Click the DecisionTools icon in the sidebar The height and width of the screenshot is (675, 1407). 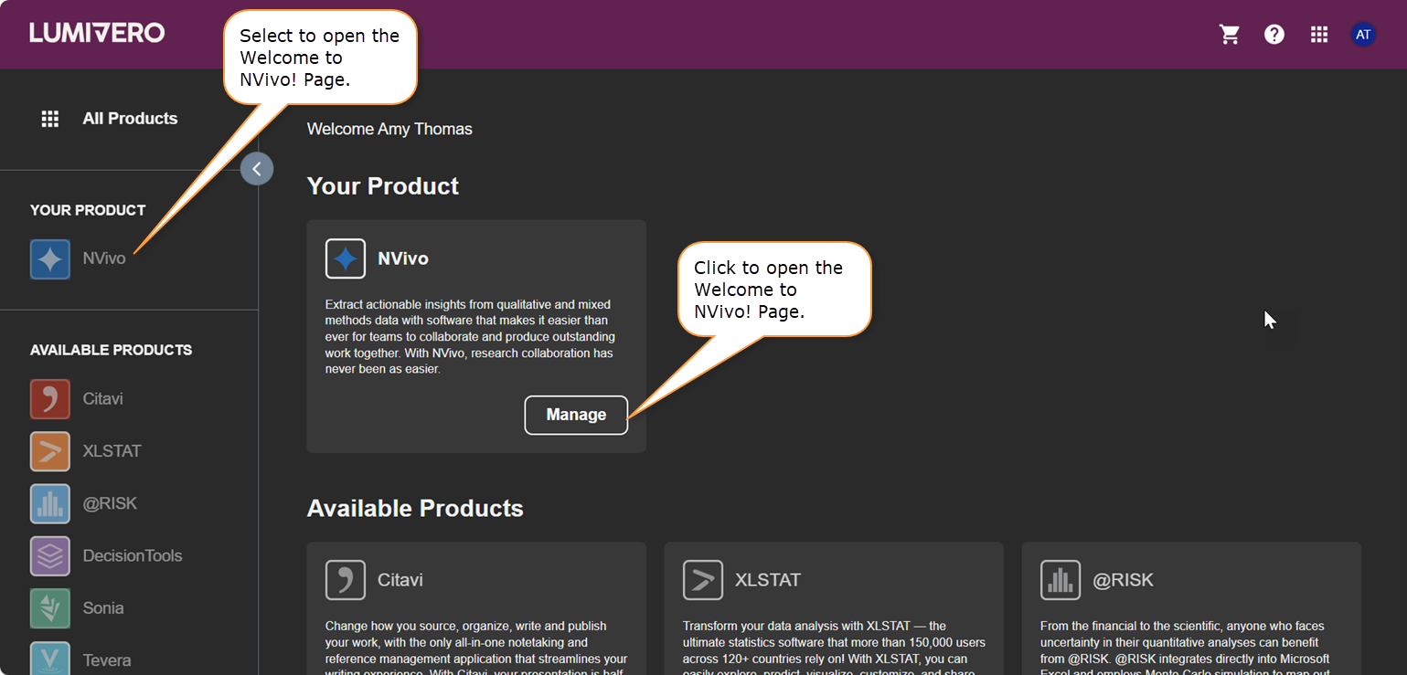[50, 555]
